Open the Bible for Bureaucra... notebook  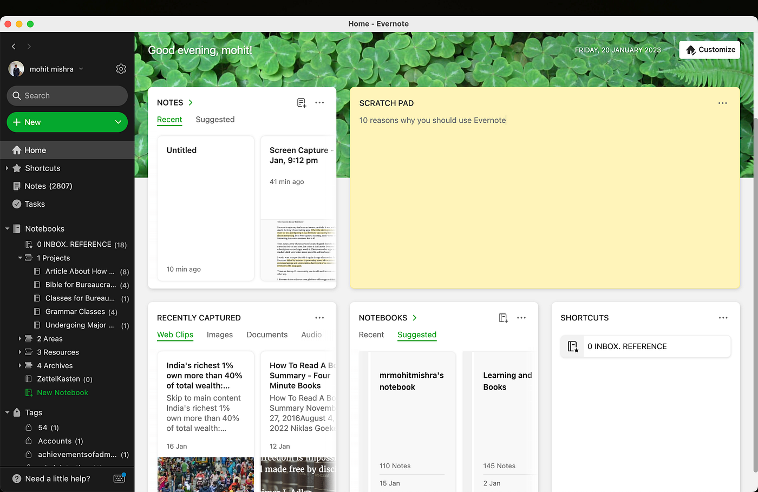(80, 285)
